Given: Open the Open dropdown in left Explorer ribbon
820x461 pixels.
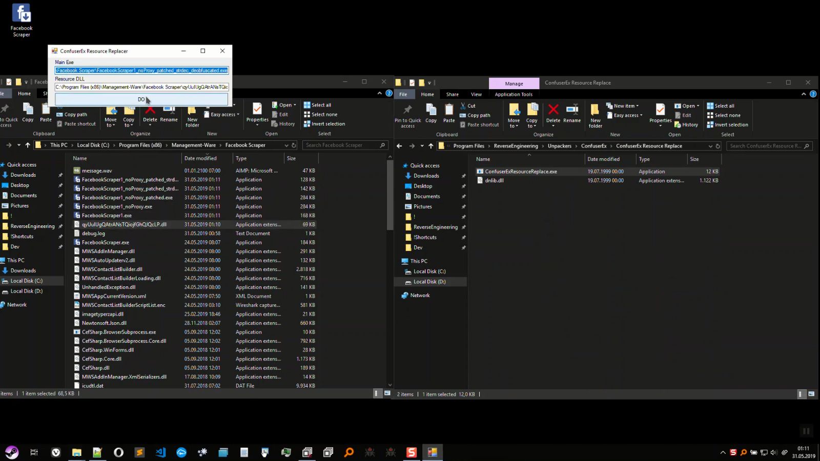Looking at the screenshot, I should click(284, 105).
